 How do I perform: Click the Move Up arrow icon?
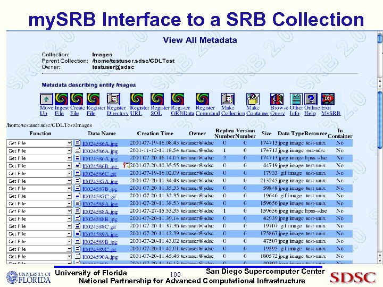[x=46, y=99]
